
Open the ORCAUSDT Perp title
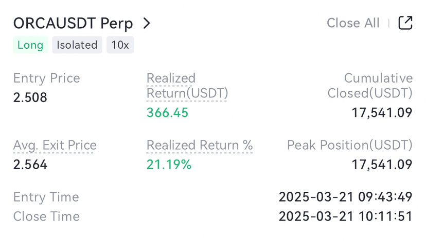pyautogui.click(x=73, y=23)
